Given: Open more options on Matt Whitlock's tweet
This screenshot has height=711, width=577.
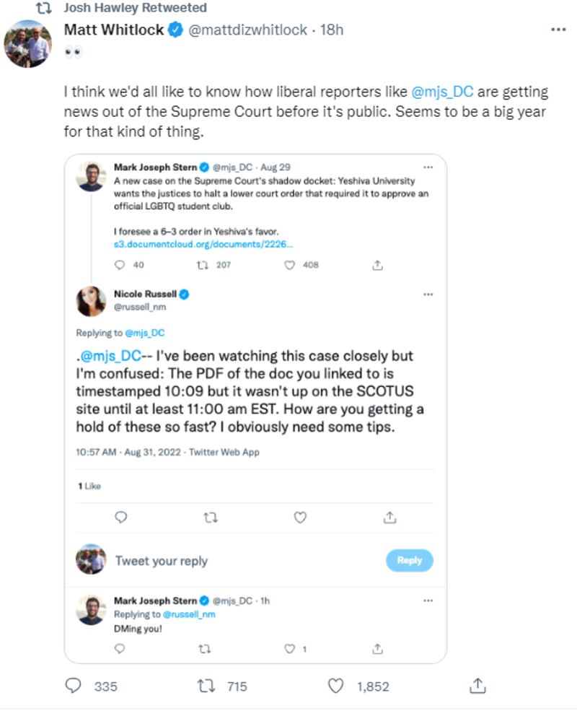Looking at the screenshot, I should [558, 30].
